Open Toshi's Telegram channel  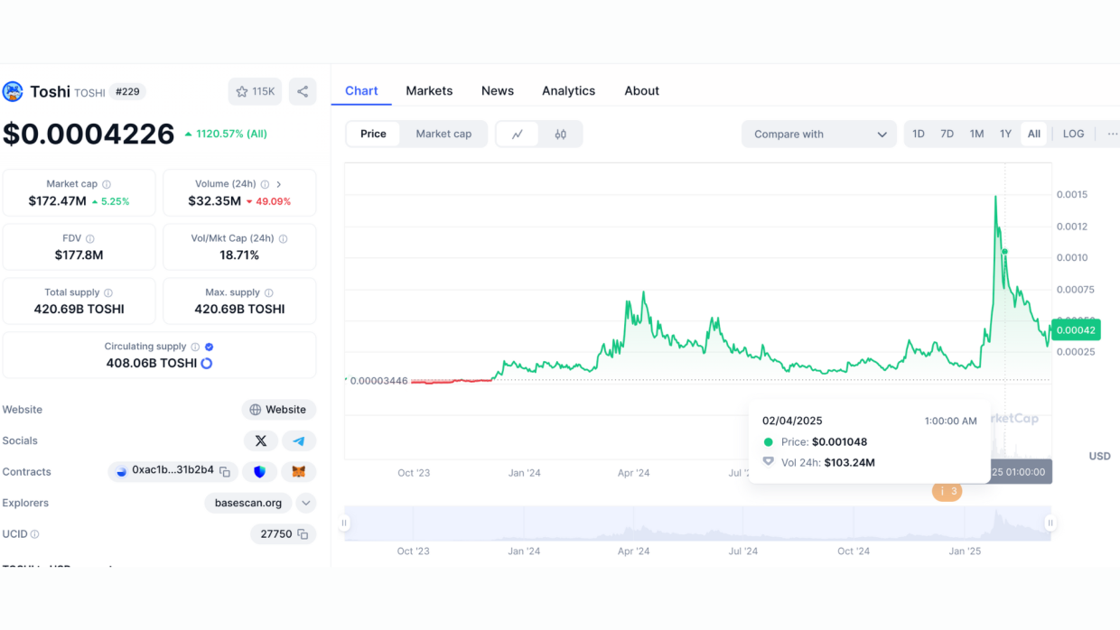299,440
